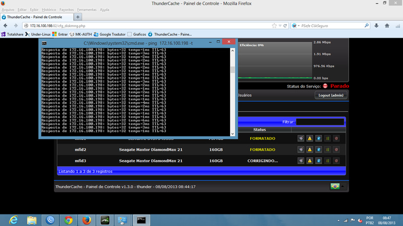Image resolution: width=403 pixels, height=226 pixels.
Task: Click the CORRIGINDO... status text
Action: pos(262,161)
